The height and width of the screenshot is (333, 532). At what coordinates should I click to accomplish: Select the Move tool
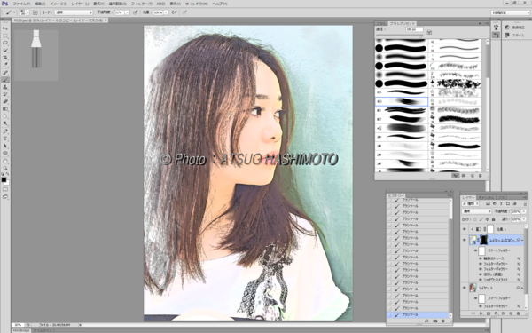coord(5,28)
